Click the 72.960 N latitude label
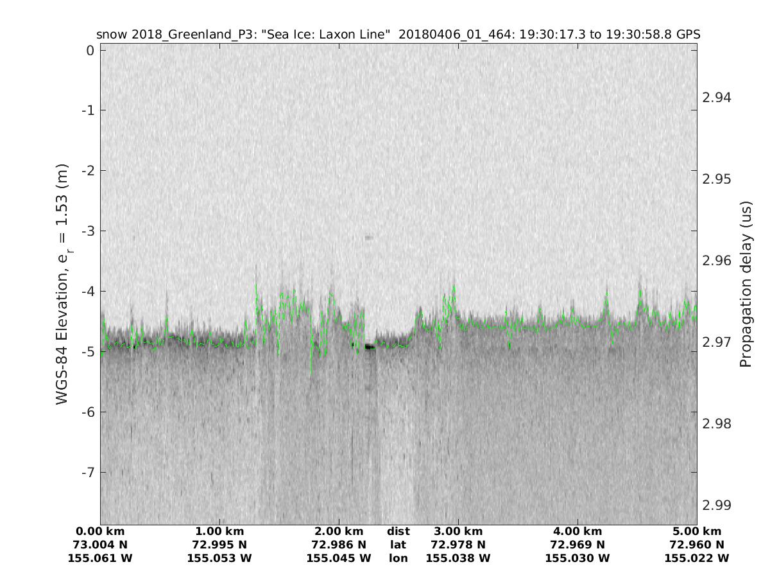This screenshot has width=770, height=578. 697,545
